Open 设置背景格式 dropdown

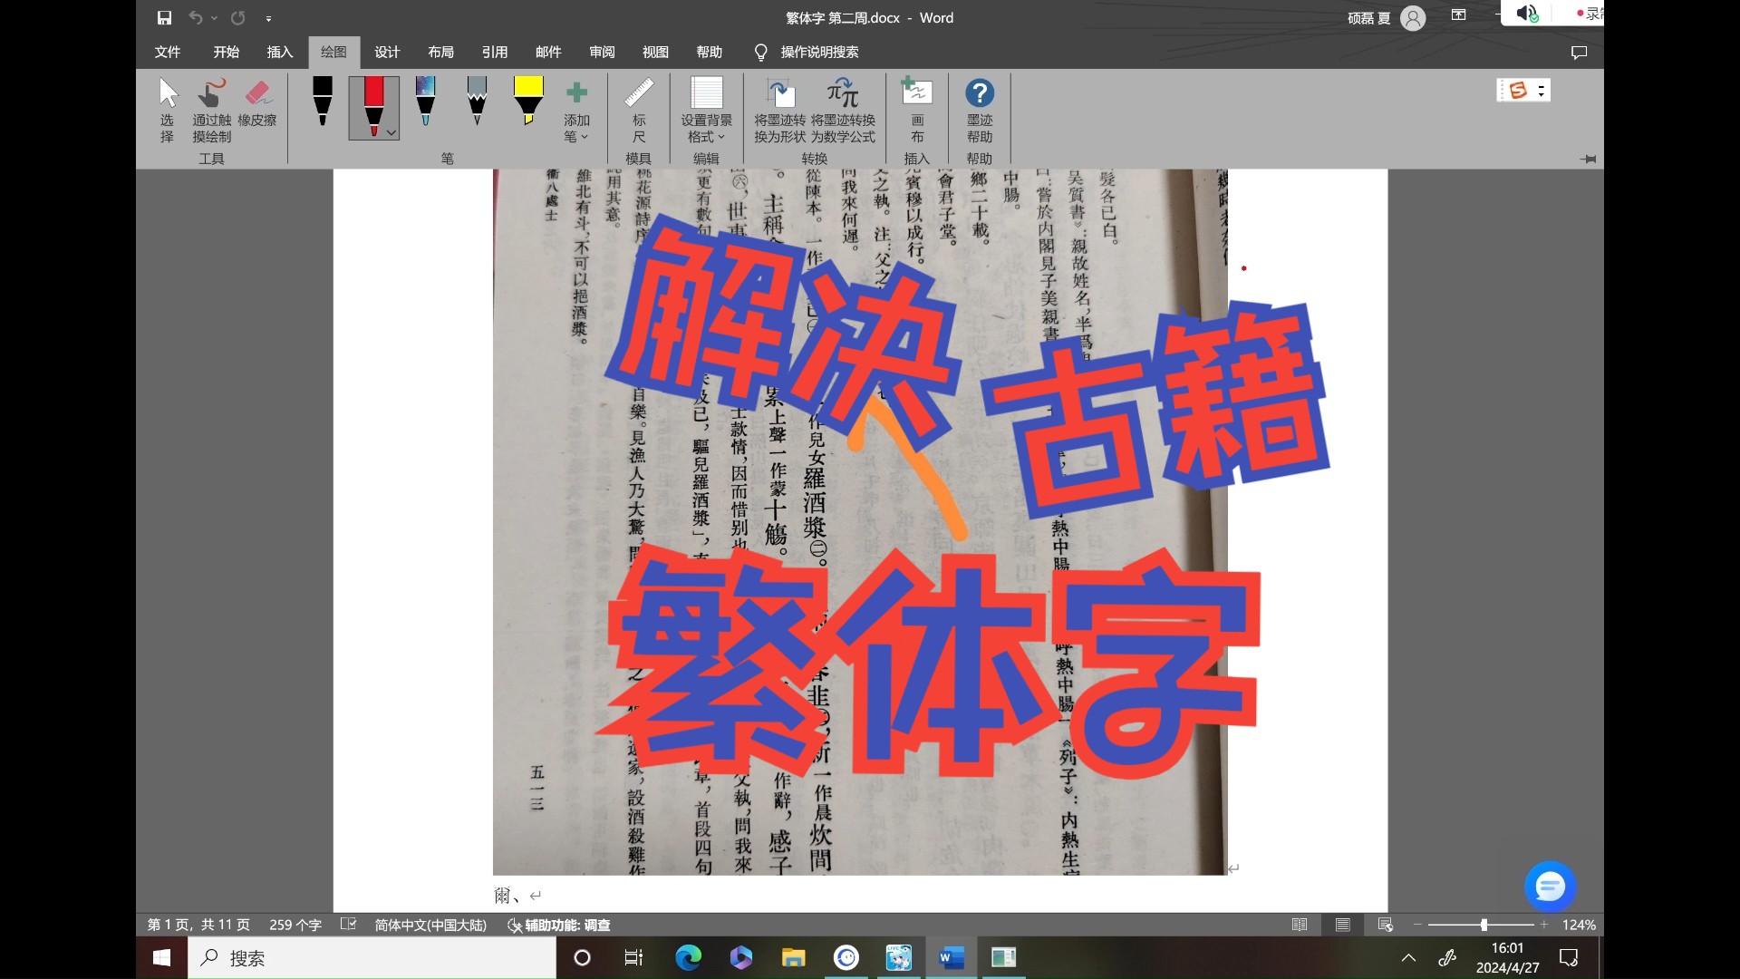[x=707, y=110]
